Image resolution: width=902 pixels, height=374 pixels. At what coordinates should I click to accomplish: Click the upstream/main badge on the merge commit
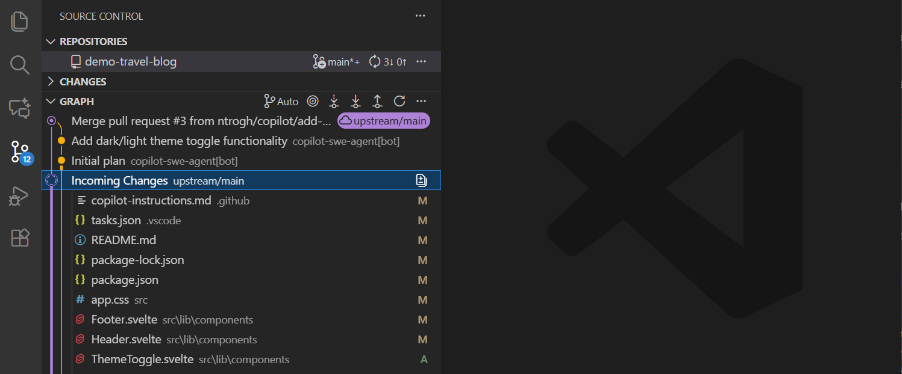(383, 120)
